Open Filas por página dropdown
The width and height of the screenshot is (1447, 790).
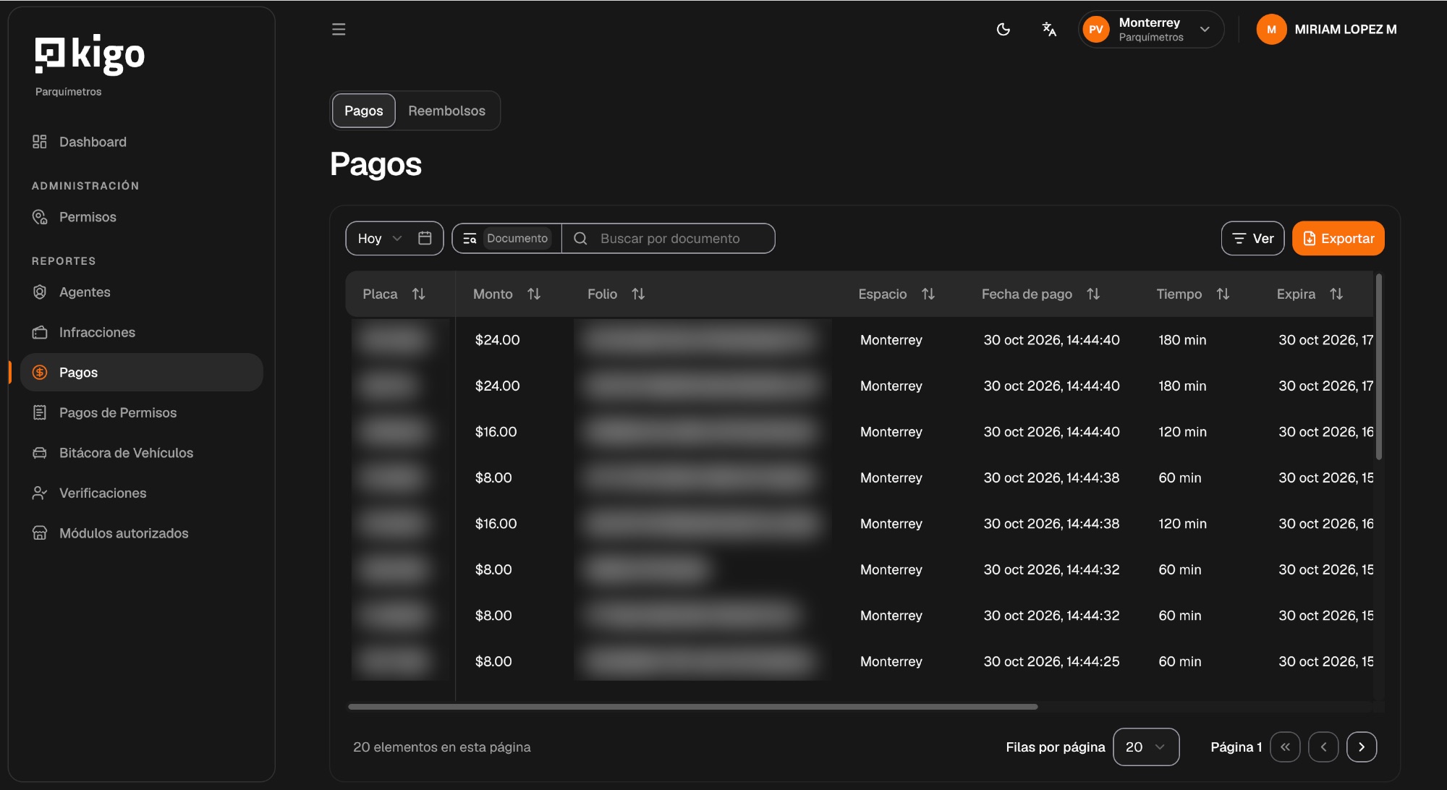tap(1146, 747)
